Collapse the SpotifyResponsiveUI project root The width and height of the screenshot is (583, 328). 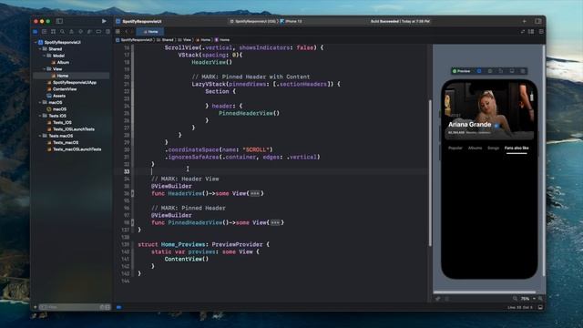(x=36, y=43)
